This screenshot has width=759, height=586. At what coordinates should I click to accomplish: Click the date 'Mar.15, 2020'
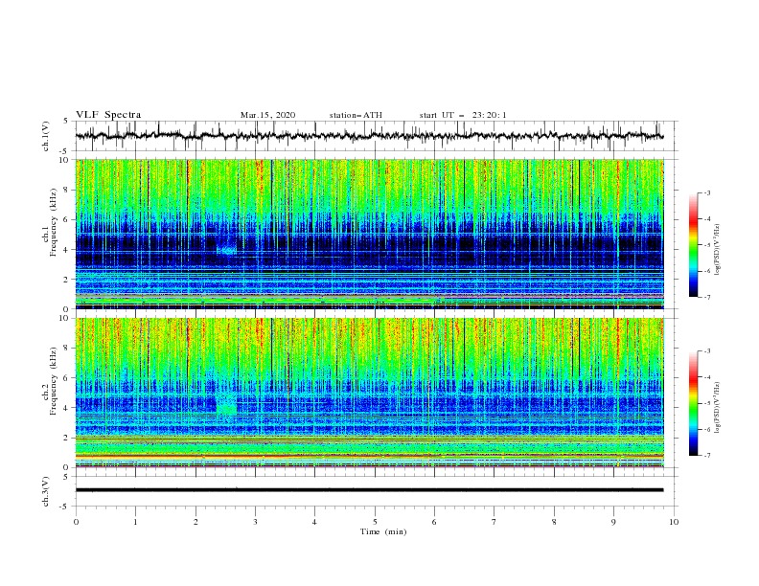(267, 115)
